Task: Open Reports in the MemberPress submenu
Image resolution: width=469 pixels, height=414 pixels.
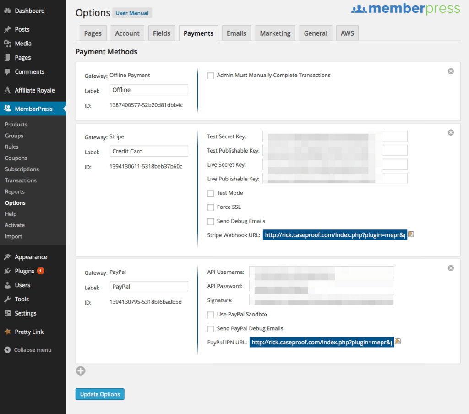Action: tap(15, 192)
